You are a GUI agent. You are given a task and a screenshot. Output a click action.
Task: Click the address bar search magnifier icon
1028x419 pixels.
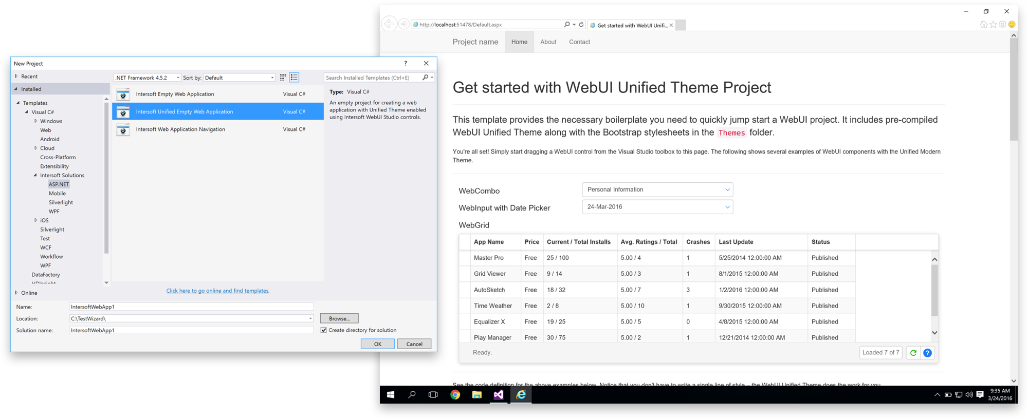pyautogui.click(x=567, y=24)
